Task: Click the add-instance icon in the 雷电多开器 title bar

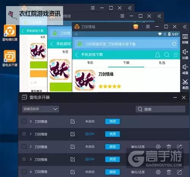Action: tap(24, 97)
